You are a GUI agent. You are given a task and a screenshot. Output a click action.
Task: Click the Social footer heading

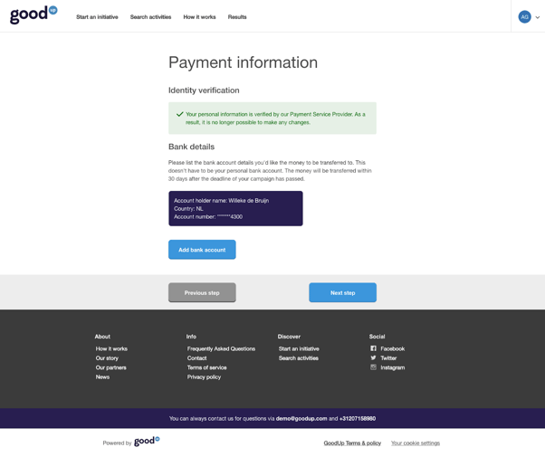pos(377,337)
